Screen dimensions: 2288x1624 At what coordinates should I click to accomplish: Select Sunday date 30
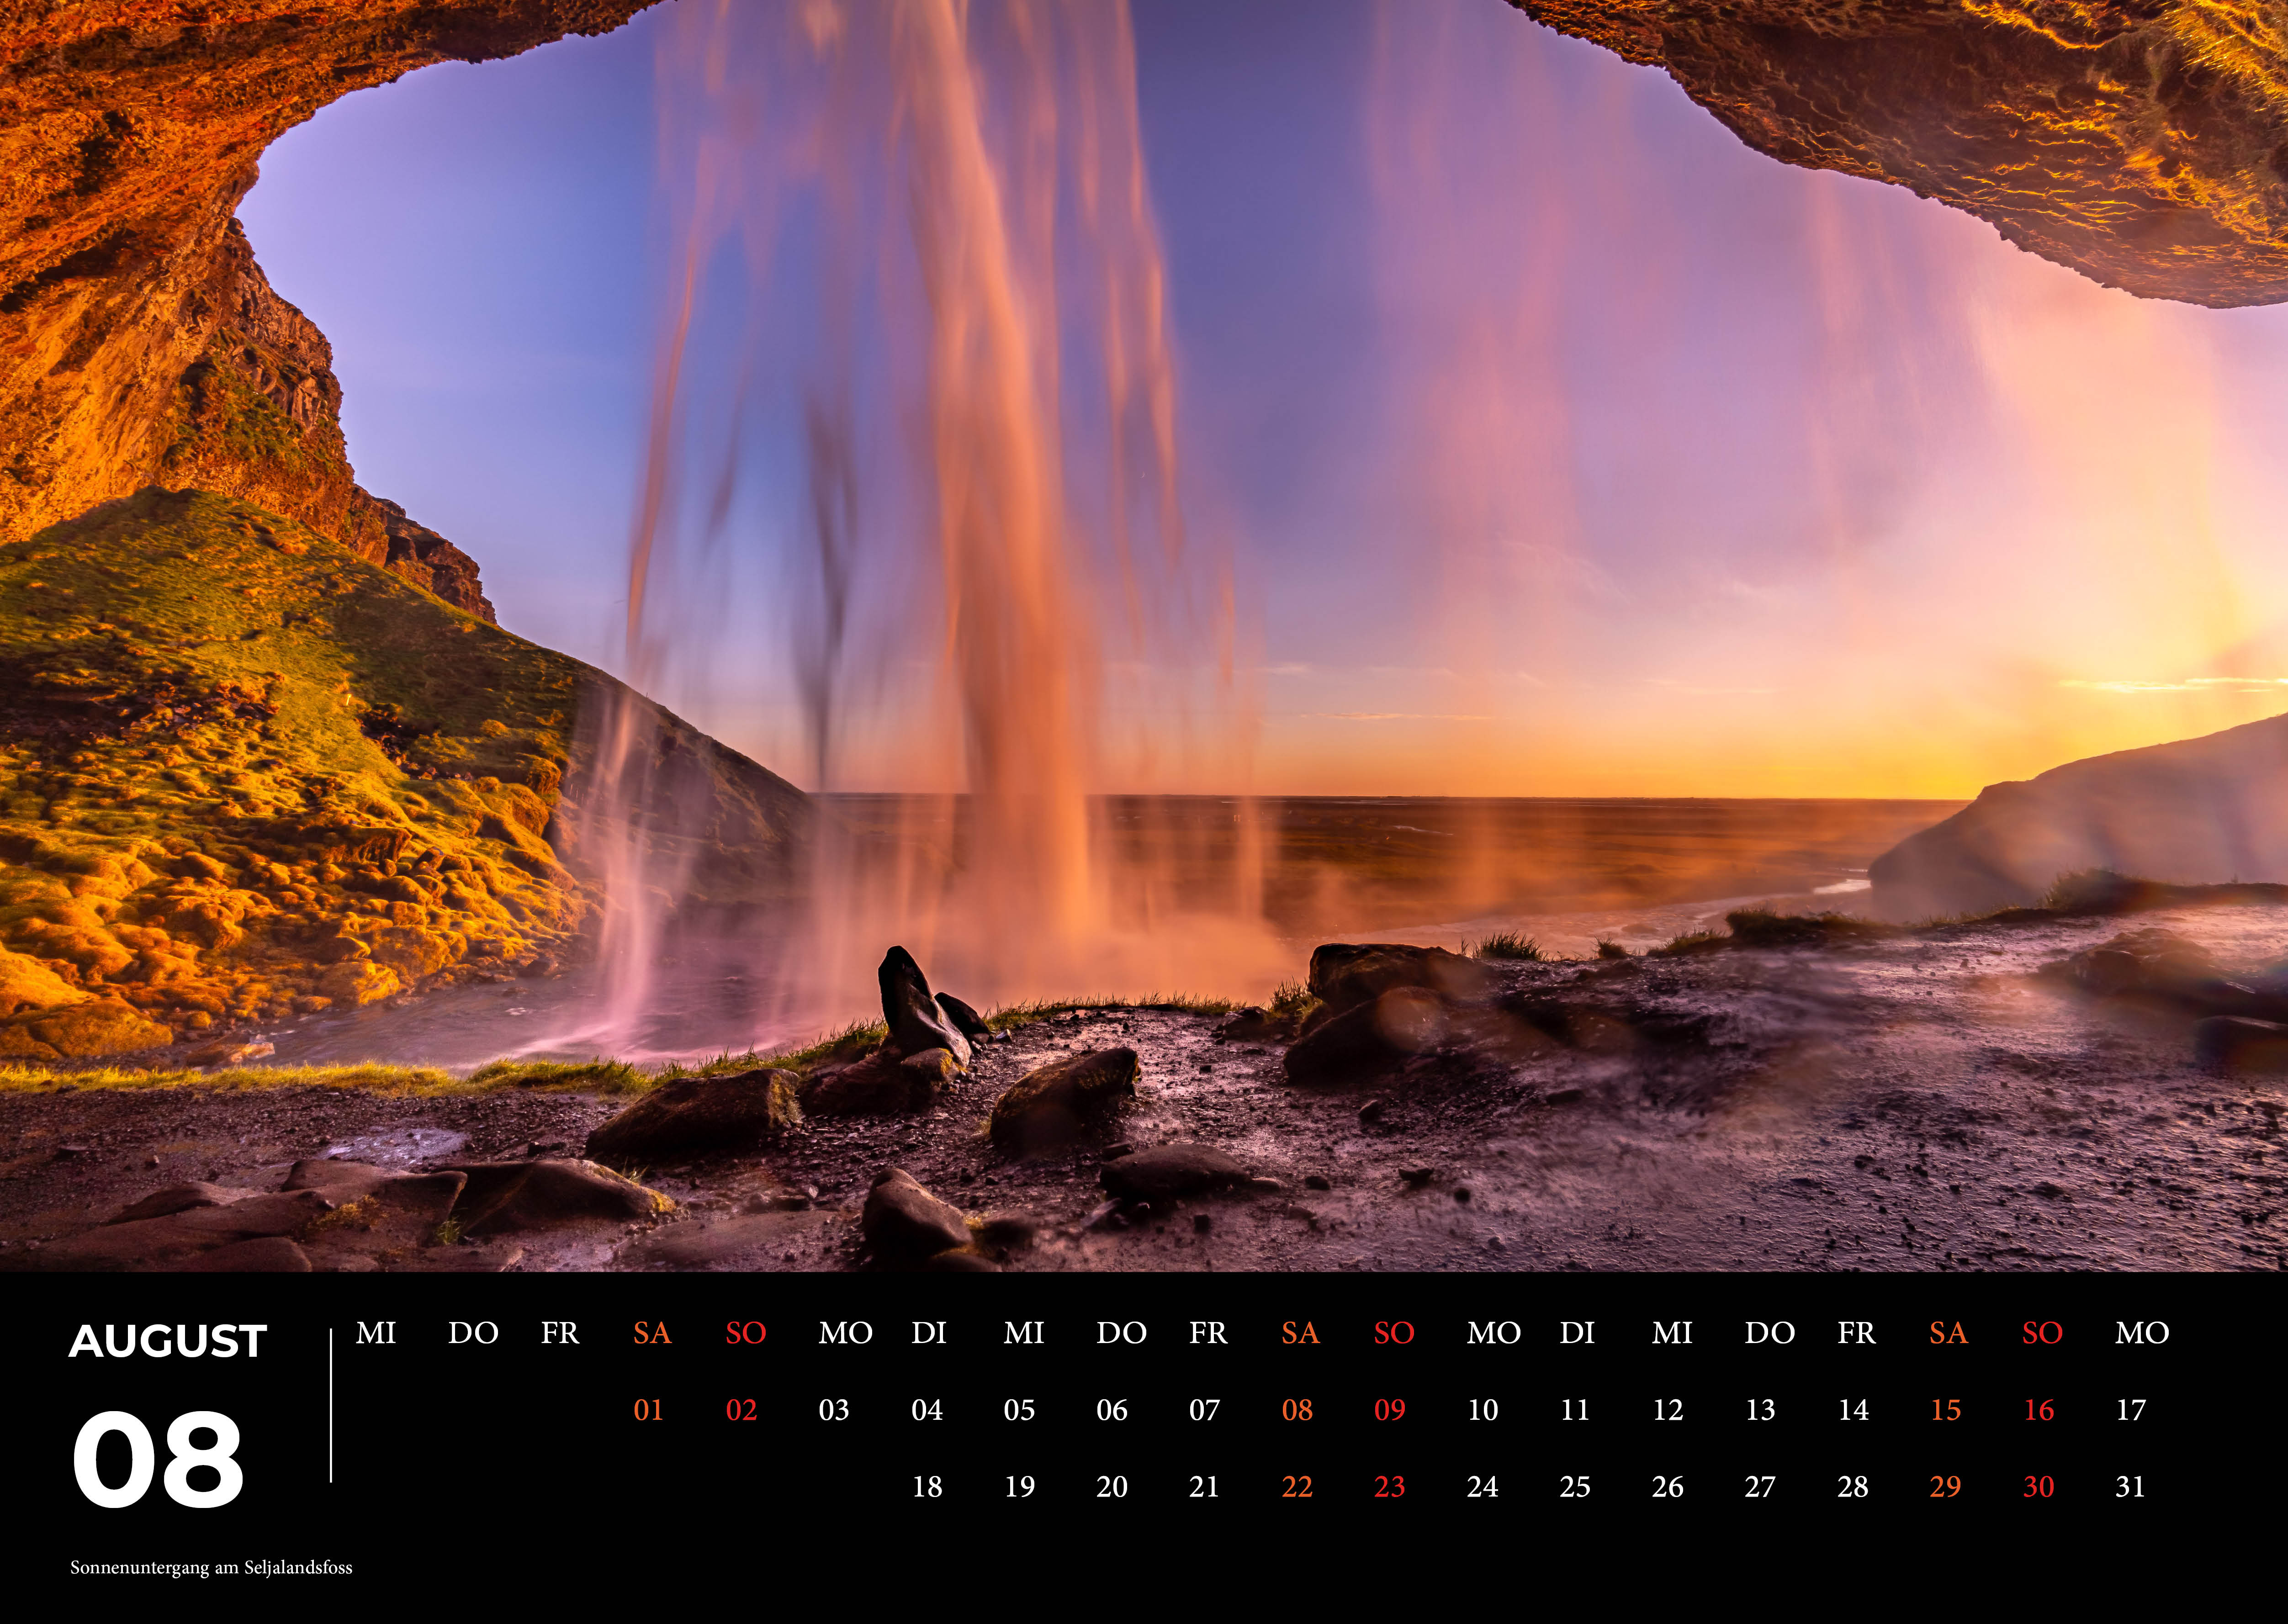click(2038, 1487)
